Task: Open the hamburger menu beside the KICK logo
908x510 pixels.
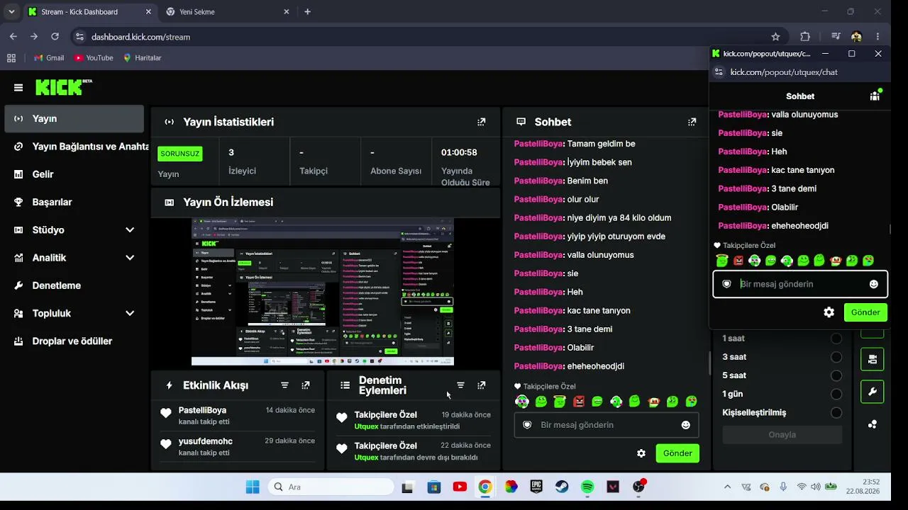Action: pyautogui.click(x=18, y=88)
